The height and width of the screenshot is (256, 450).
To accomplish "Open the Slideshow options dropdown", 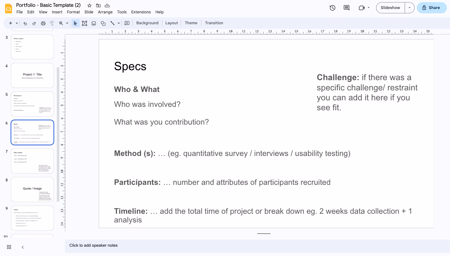I will coord(409,8).
